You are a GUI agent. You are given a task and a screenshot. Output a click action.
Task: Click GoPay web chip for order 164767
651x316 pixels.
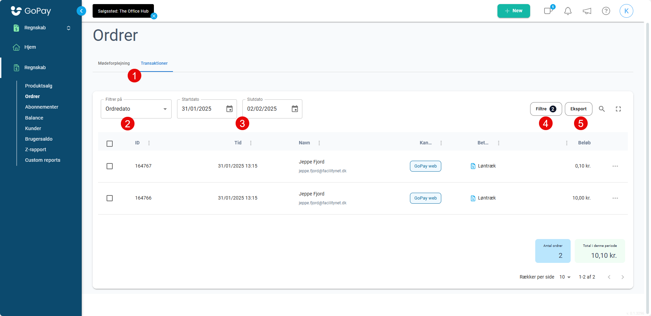(425, 166)
